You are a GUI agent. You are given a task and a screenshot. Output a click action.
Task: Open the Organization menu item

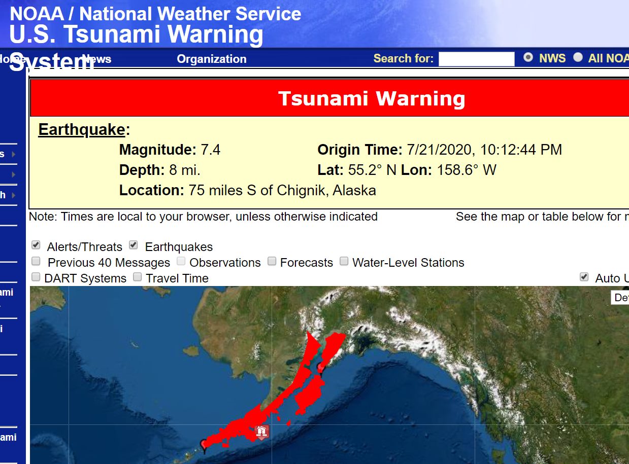212,59
